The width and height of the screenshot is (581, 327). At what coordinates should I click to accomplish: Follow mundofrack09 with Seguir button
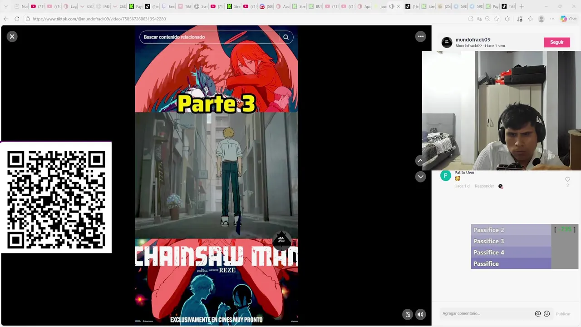556,42
